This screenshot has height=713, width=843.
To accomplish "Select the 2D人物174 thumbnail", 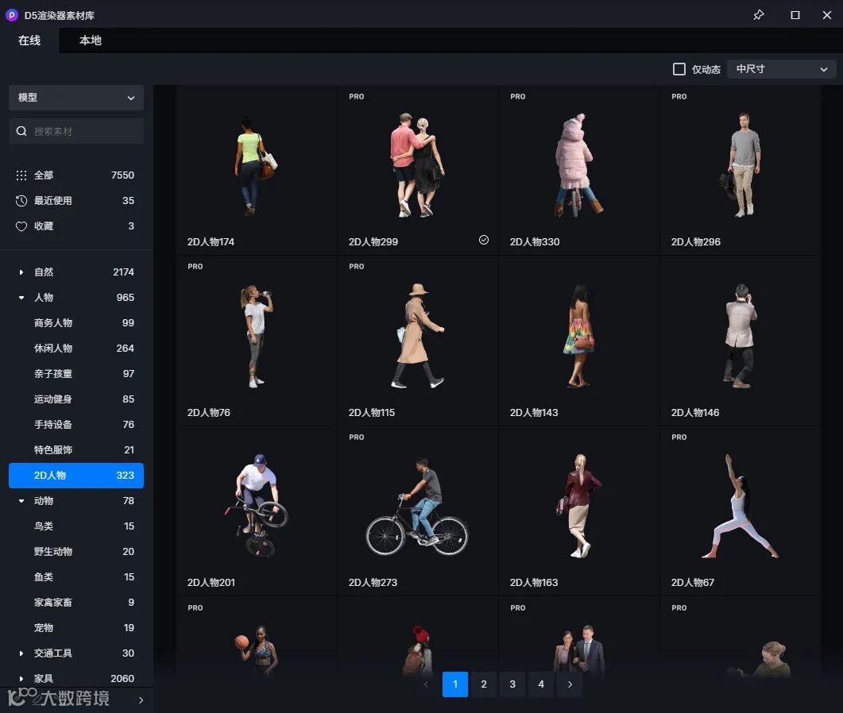I will point(257,171).
